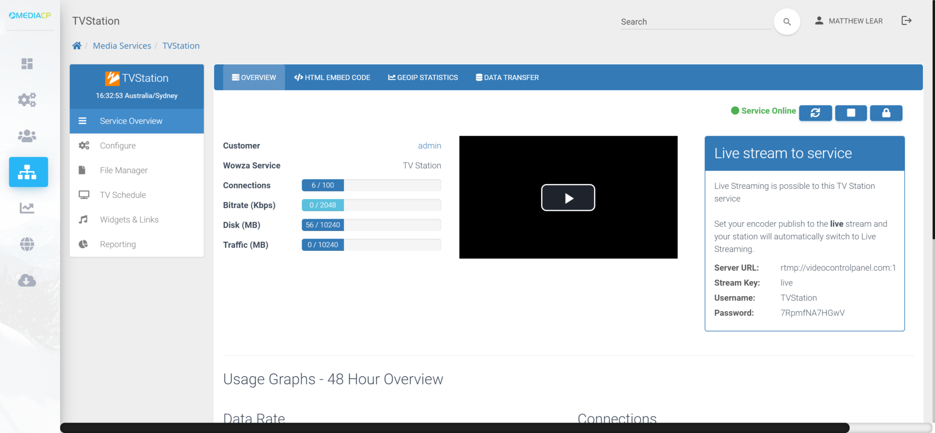Click the Disk 56 / 10240 progress bar
The height and width of the screenshot is (433, 935).
point(372,225)
